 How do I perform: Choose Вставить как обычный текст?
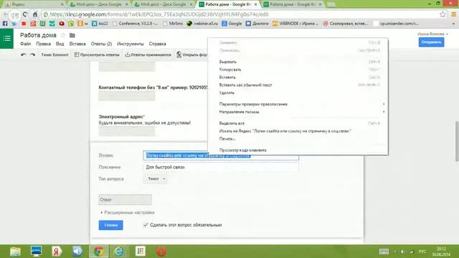(298, 85)
